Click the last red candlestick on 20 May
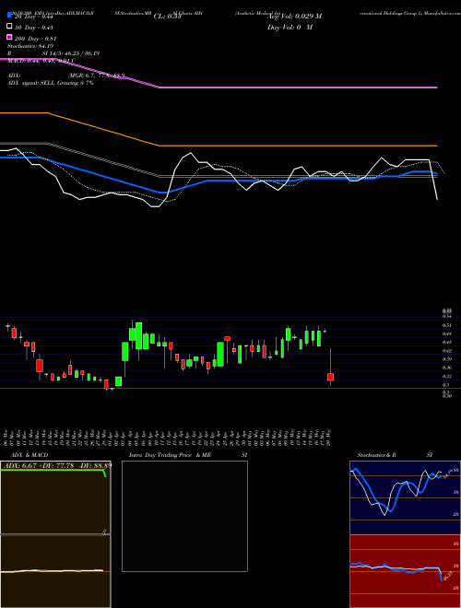The height and width of the screenshot is (608, 461). (x=331, y=377)
